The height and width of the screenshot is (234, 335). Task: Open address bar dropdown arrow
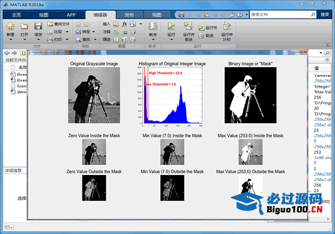(320, 53)
